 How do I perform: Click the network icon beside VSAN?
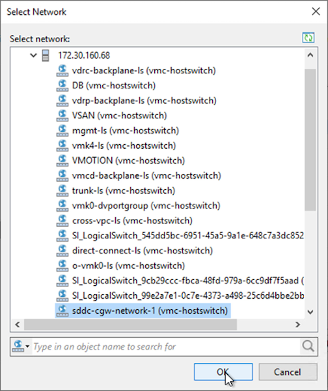click(62, 116)
